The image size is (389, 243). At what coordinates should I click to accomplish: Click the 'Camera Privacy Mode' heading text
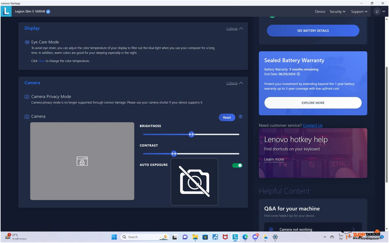51,97
